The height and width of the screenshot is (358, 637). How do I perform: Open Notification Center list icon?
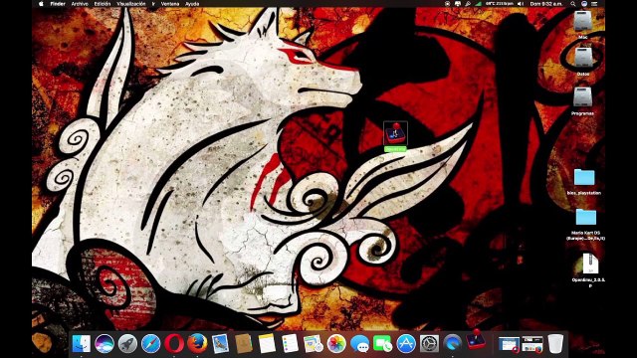[594, 4]
